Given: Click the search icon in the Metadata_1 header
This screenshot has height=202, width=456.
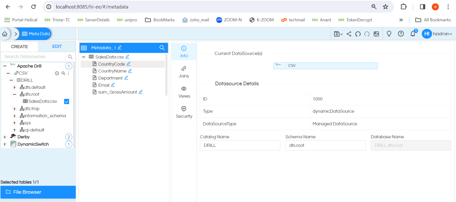Looking at the screenshot, I should click(x=162, y=48).
